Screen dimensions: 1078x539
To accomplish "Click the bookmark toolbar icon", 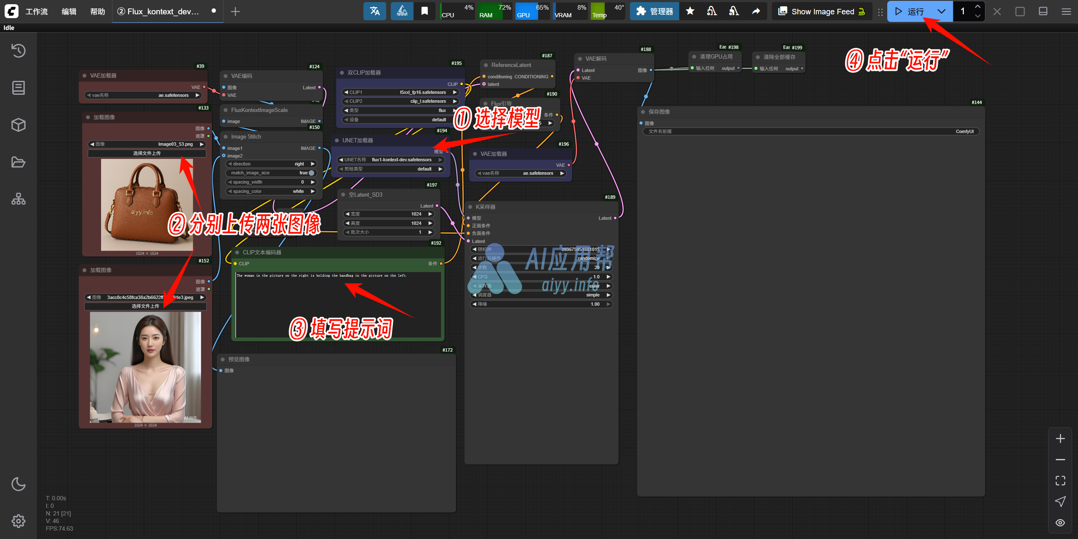I will [x=424, y=11].
